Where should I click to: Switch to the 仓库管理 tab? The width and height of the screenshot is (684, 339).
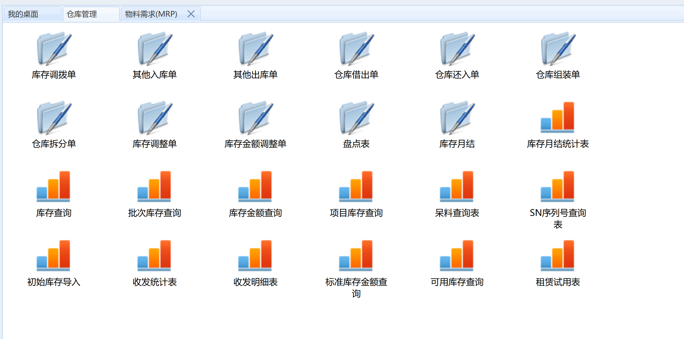(x=91, y=14)
